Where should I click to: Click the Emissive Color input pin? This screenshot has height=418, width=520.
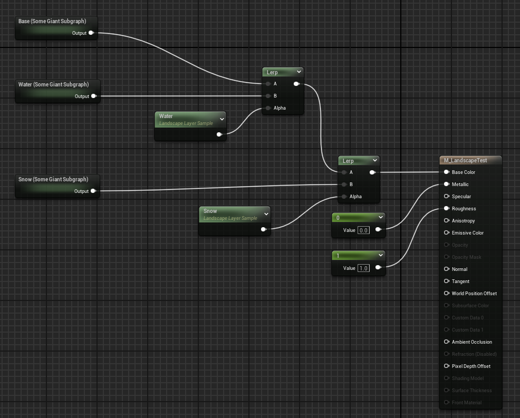click(447, 232)
